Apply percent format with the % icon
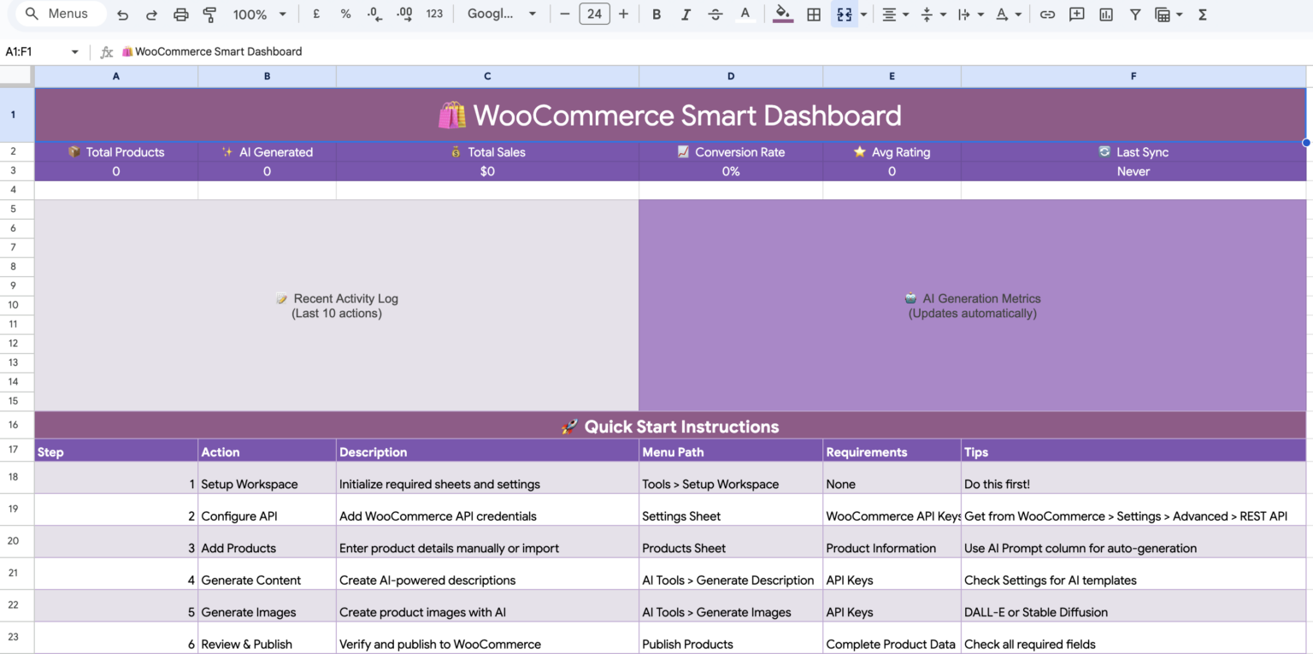 click(345, 15)
